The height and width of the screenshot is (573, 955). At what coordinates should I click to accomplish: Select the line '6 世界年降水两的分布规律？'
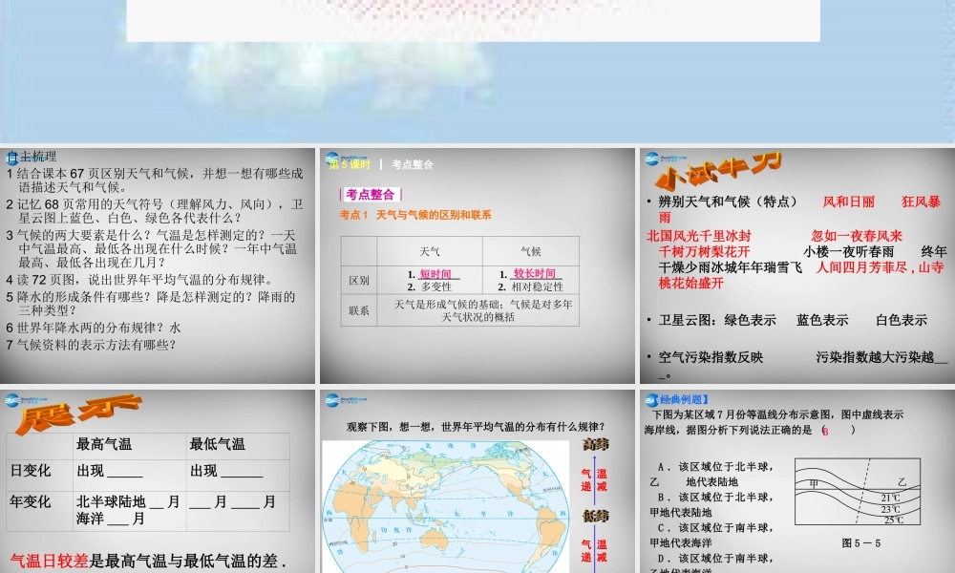[x=94, y=328]
